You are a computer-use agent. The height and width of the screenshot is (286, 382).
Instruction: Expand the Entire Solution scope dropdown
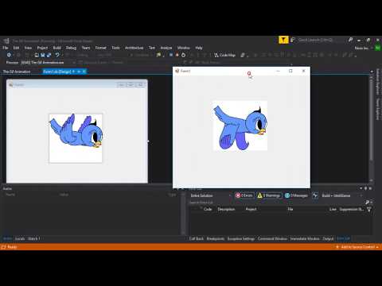coord(211,195)
